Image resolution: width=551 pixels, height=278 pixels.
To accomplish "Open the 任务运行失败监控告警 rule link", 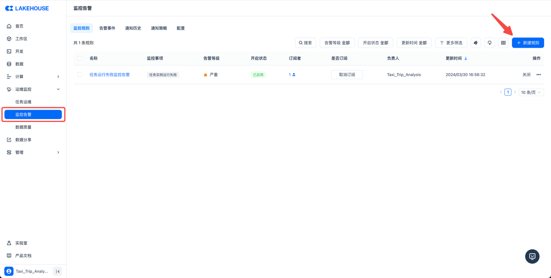I will pyautogui.click(x=109, y=75).
